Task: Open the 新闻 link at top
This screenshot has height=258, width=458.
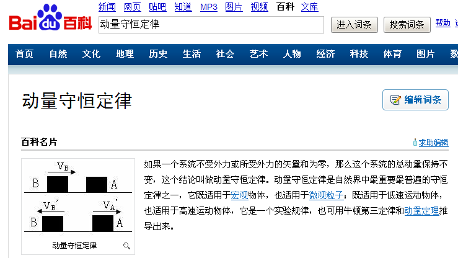Action: (107, 7)
